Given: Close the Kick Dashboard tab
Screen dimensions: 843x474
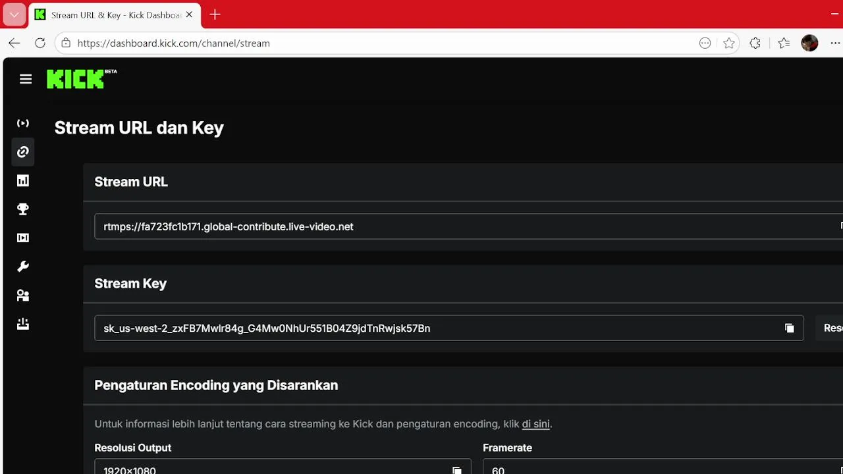Looking at the screenshot, I should click(190, 14).
